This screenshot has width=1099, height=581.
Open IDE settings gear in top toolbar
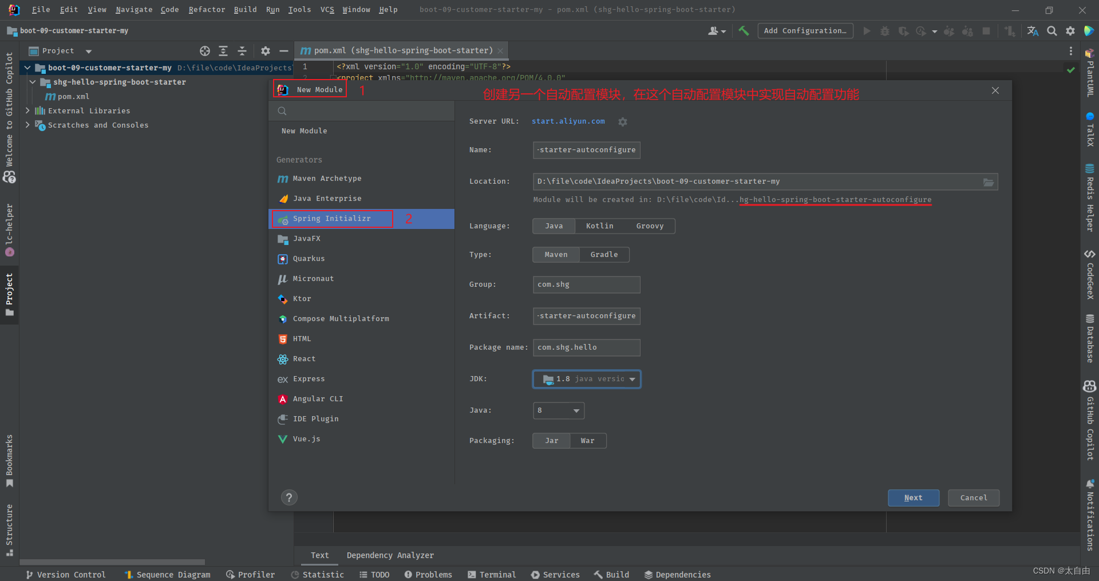(x=1070, y=31)
